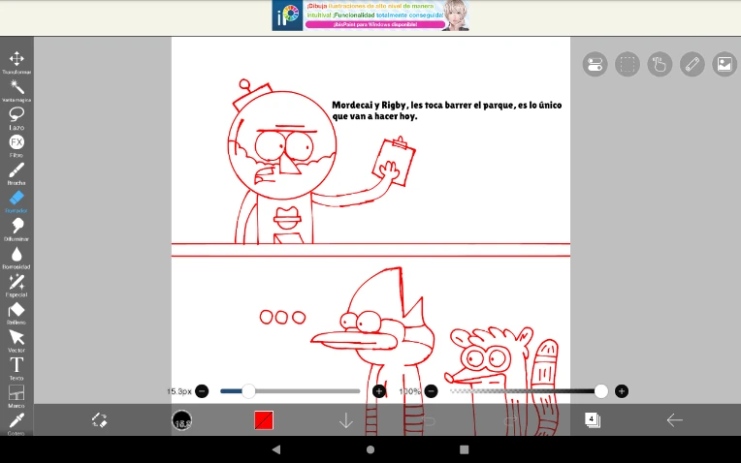
Task: Pick the Especial special tool
Action: [16, 286]
